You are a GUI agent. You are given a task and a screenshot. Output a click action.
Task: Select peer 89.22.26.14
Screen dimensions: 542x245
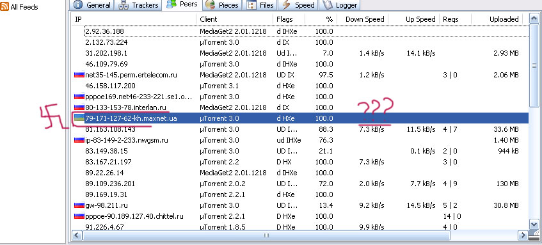point(104,173)
